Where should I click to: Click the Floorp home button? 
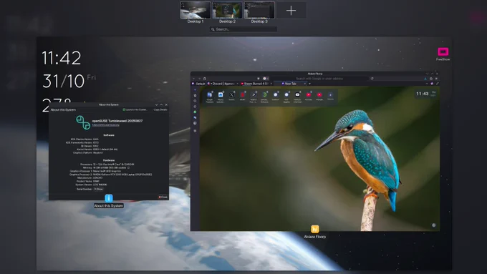(205, 79)
